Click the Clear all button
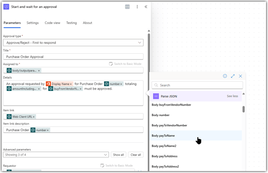The height and width of the screenshot is (173, 268). click(136, 155)
